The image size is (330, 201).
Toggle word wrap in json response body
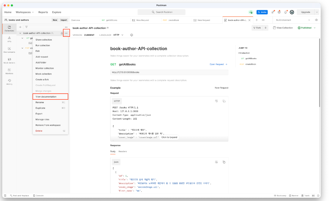click(x=216, y=162)
